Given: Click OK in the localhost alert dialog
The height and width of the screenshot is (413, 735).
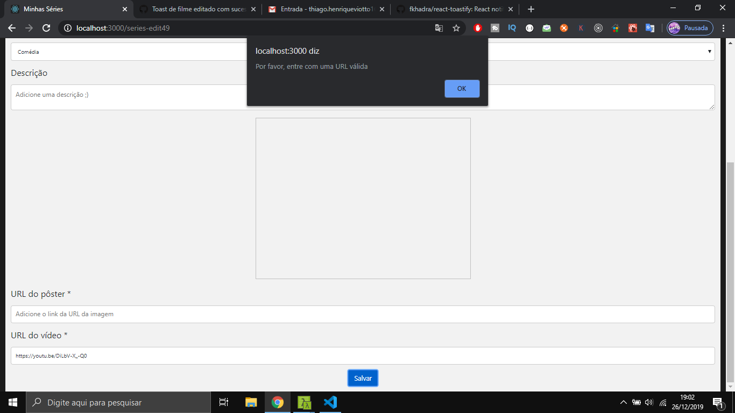Looking at the screenshot, I should pyautogui.click(x=462, y=89).
